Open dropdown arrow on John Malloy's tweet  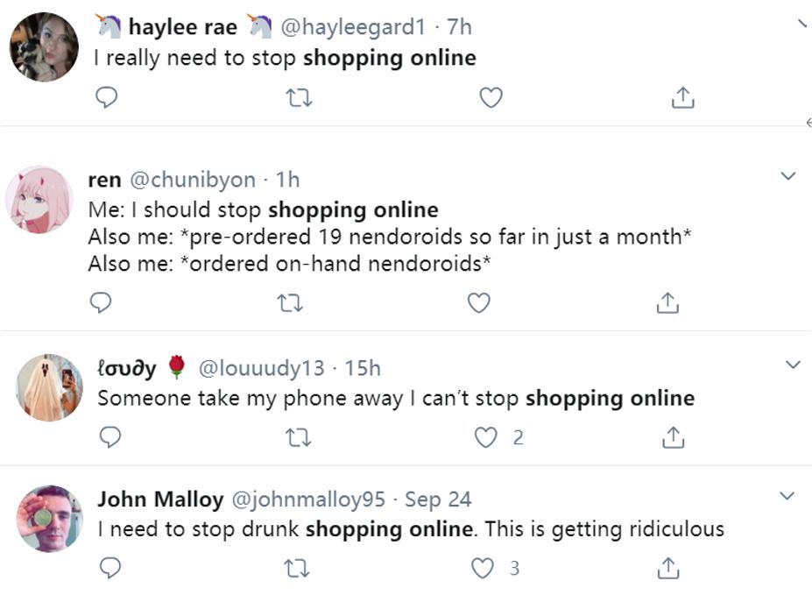787,496
